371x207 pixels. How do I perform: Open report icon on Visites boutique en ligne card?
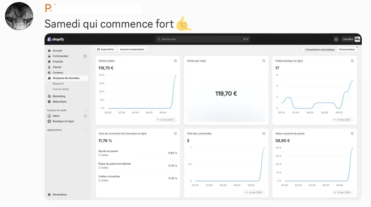pos(352,61)
